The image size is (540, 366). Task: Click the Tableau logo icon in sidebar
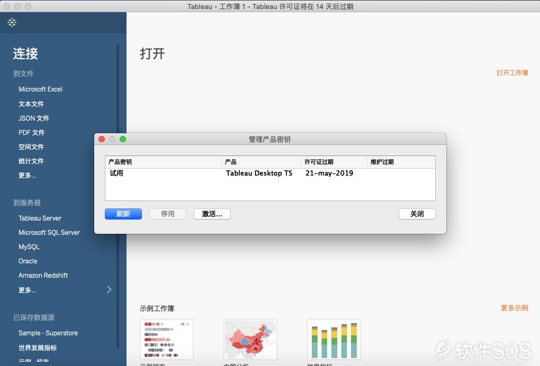point(12,23)
